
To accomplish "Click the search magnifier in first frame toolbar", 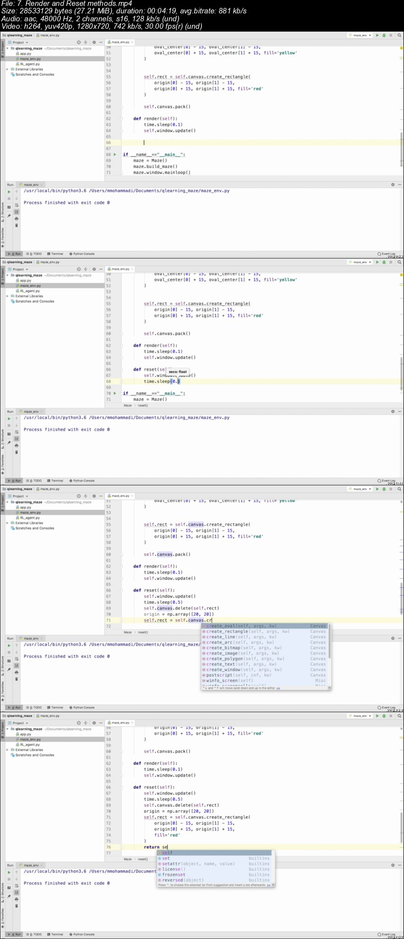I will coord(399,35).
